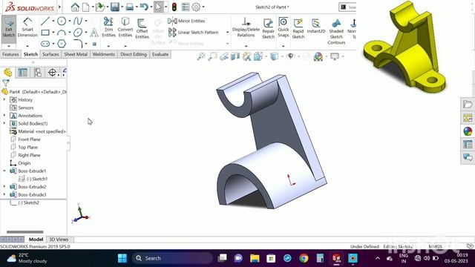This screenshot has width=475, height=267.
Task: Select the Circle sketch tool
Action: point(62,21)
